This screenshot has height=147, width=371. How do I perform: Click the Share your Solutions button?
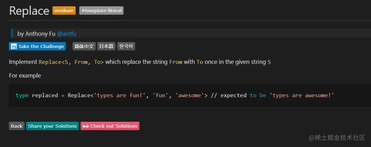[52, 126]
